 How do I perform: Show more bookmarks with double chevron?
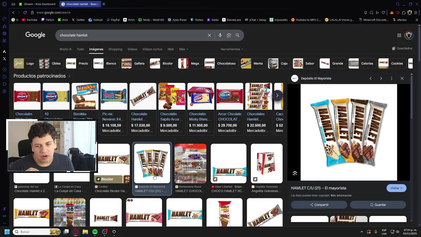coord(417,20)
